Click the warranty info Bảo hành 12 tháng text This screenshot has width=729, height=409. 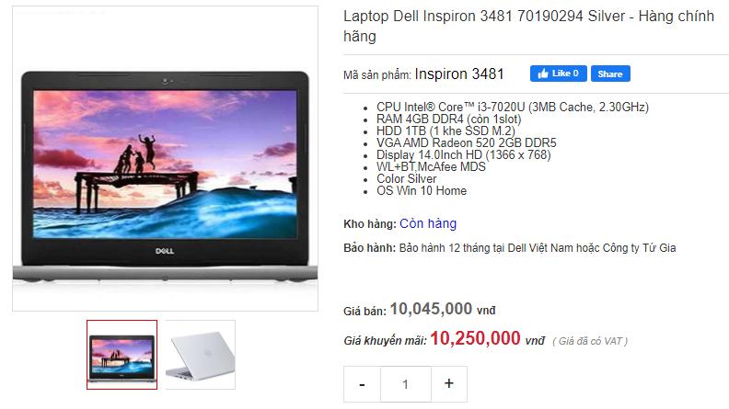[538, 248]
